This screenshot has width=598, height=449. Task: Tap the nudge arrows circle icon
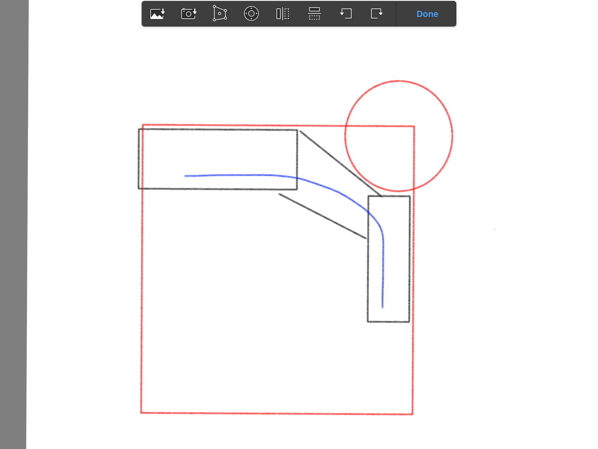tap(251, 13)
